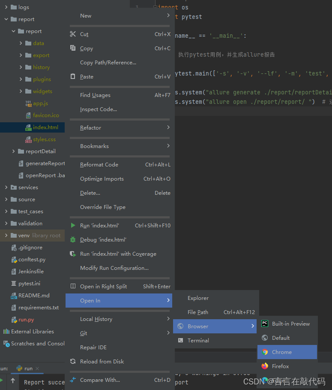Screen dimensions: 332x390
Task: Click the Copy icon in context menu
Action: [x=73, y=48]
